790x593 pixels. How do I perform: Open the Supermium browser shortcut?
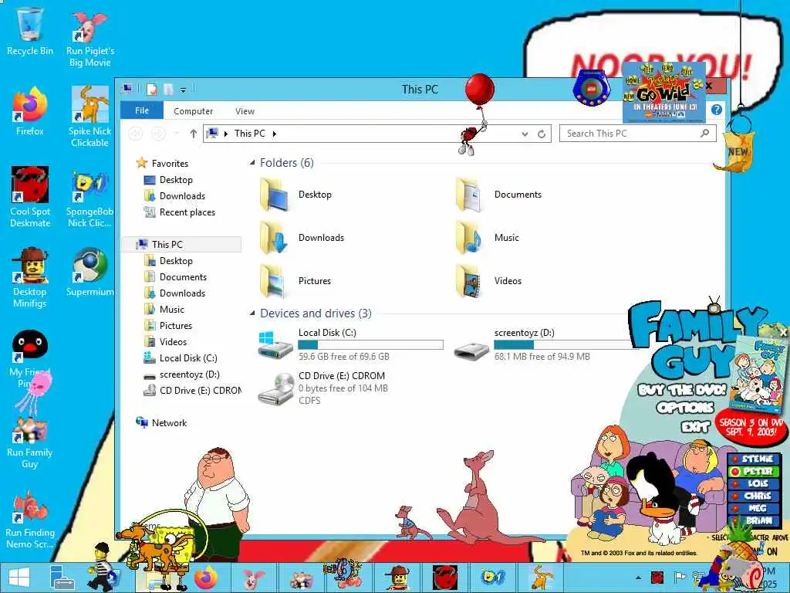(89, 271)
